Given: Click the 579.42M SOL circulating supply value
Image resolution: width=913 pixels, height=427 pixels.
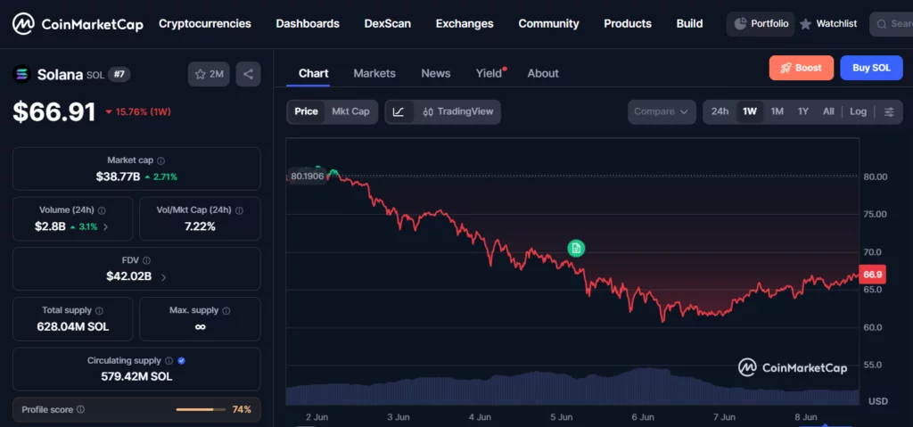Looking at the screenshot, I should [x=136, y=376].
